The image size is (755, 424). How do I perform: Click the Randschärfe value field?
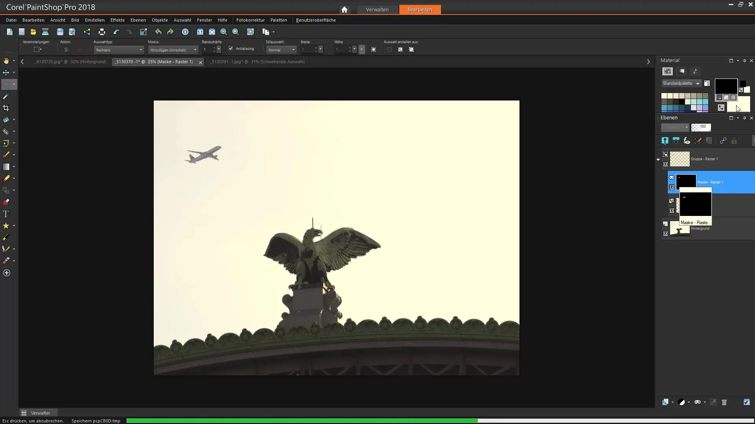click(x=207, y=50)
